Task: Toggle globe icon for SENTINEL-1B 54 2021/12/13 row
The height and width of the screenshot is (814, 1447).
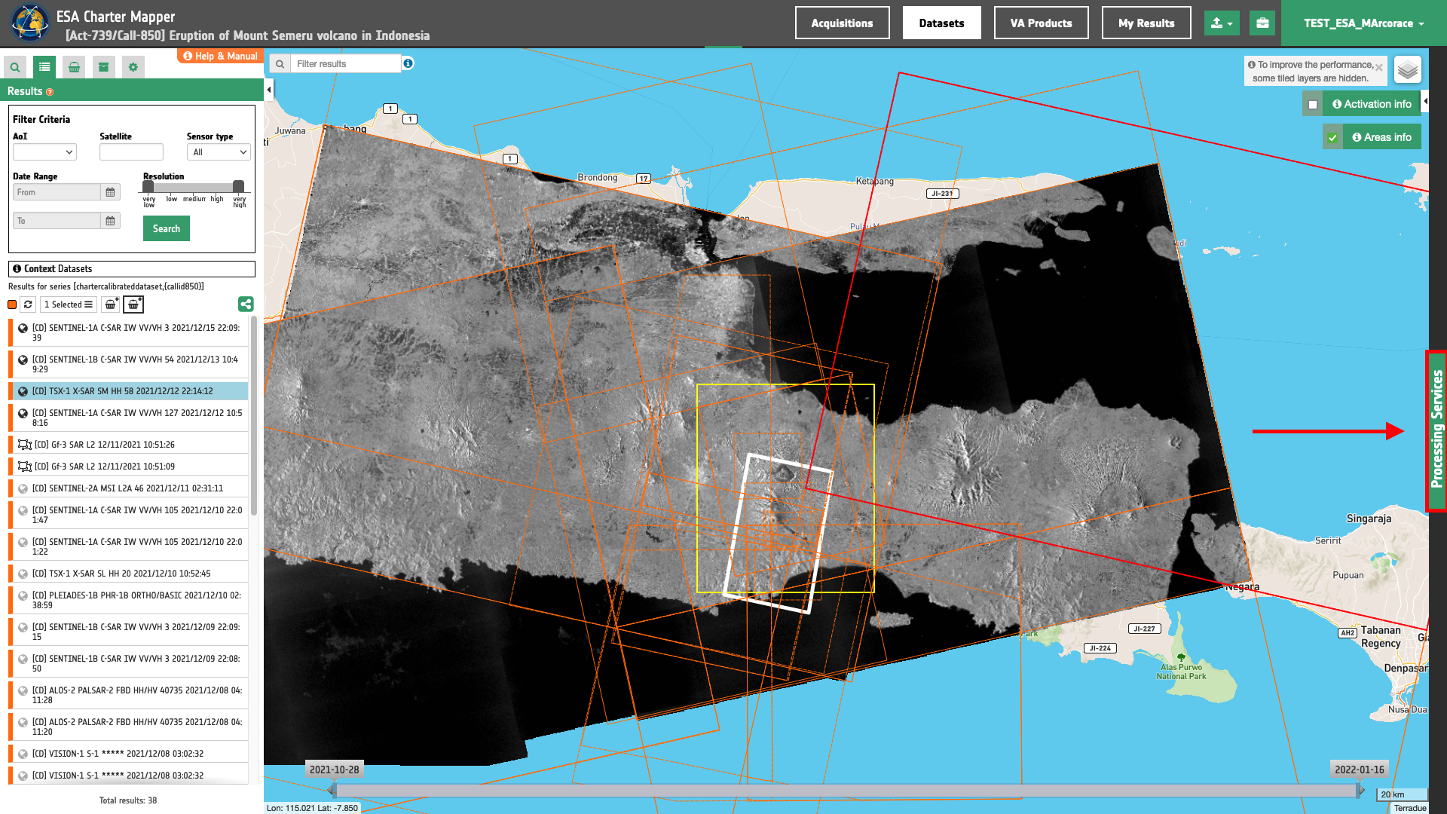Action: (23, 360)
